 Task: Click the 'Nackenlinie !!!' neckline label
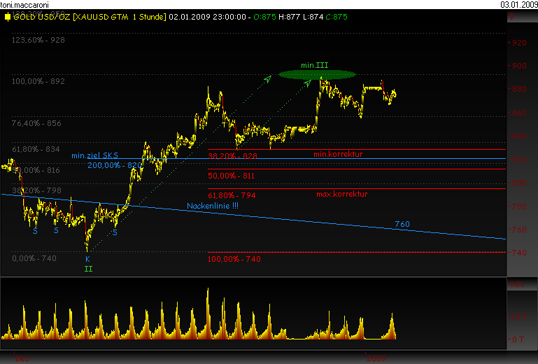pyautogui.click(x=213, y=206)
